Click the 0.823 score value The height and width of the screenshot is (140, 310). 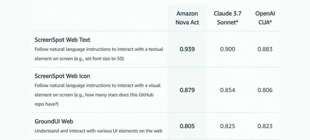click(265, 126)
